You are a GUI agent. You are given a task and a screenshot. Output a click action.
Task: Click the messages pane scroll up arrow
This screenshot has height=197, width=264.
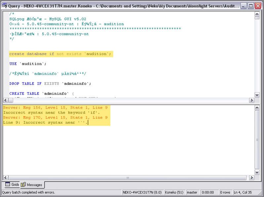coord(257,108)
